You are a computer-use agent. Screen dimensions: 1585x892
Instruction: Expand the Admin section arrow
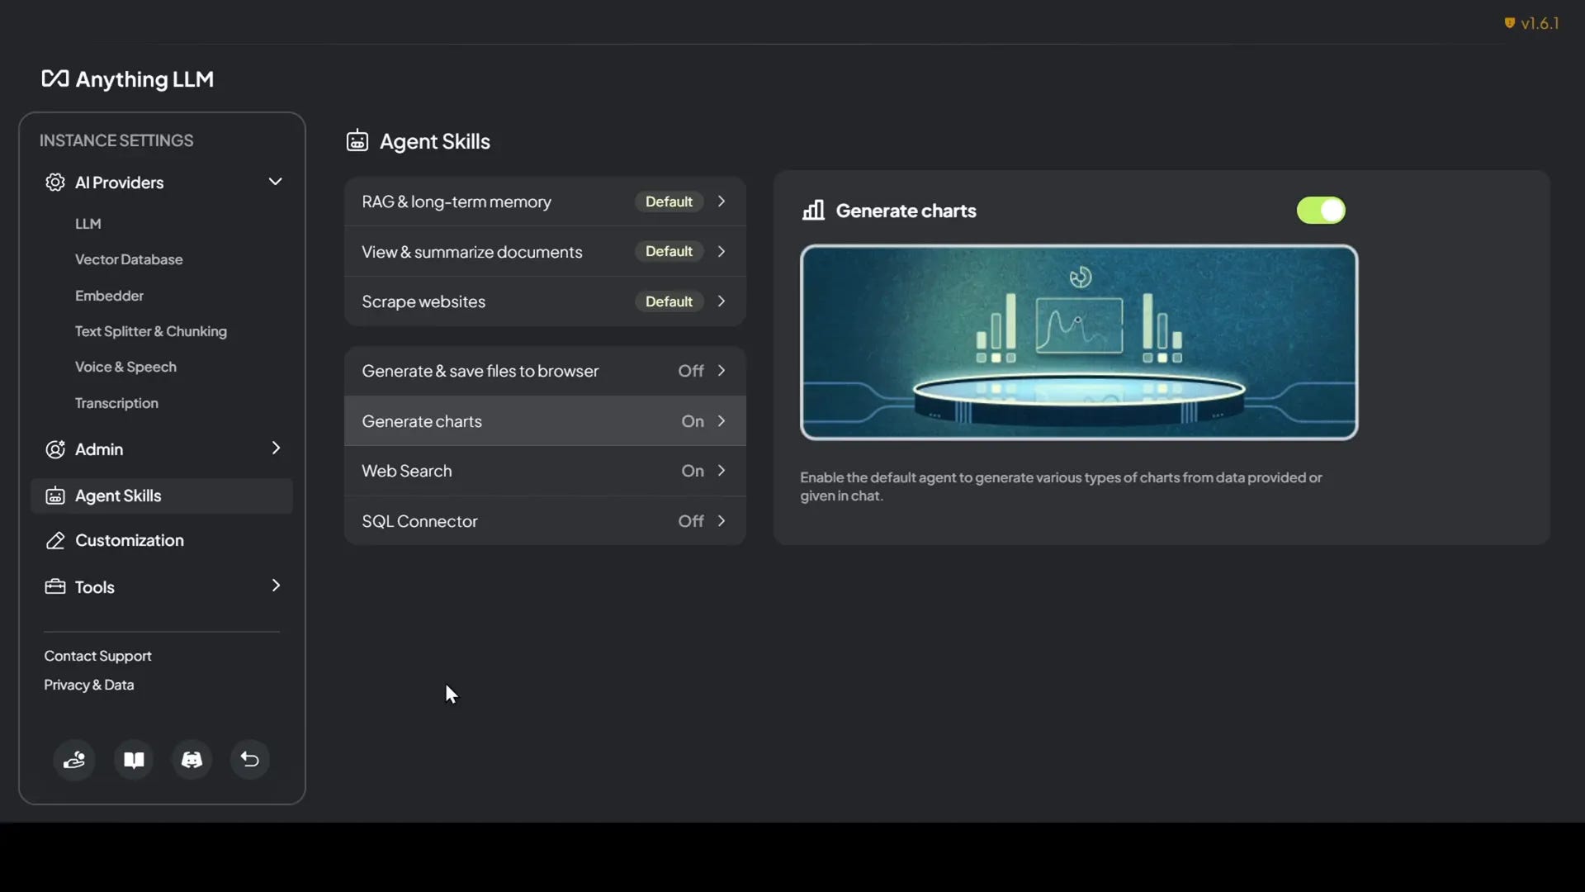point(276,448)
